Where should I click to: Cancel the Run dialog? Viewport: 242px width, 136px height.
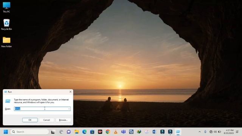[x=47, y=120]
